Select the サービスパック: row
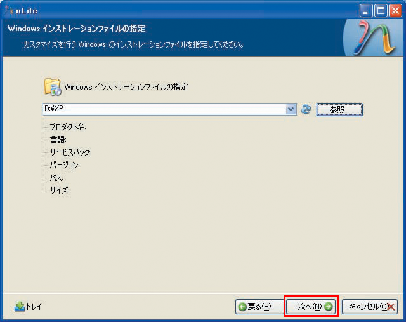 [x=70, y=152]
